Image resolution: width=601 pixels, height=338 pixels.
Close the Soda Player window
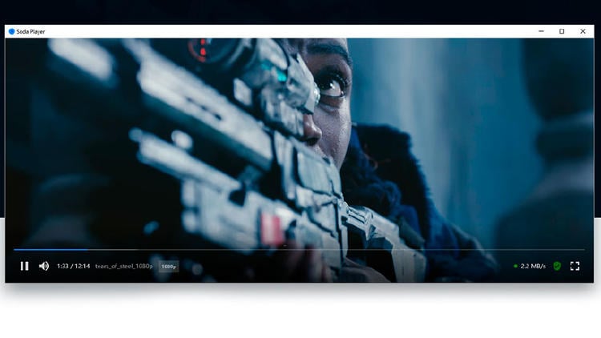583,31
